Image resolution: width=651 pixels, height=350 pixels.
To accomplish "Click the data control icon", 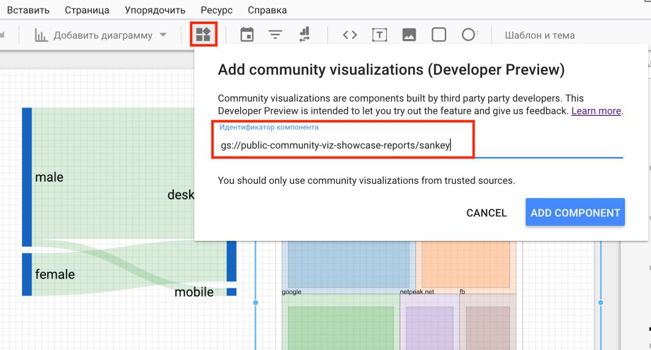I will coord(304,35).
